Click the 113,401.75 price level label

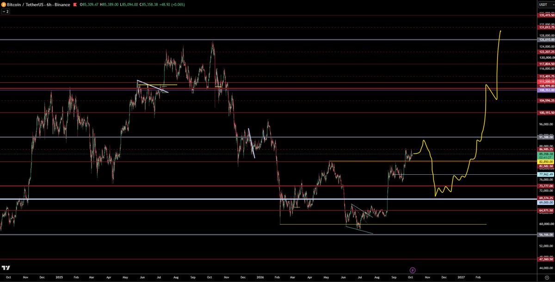click(x=546, y=76)
